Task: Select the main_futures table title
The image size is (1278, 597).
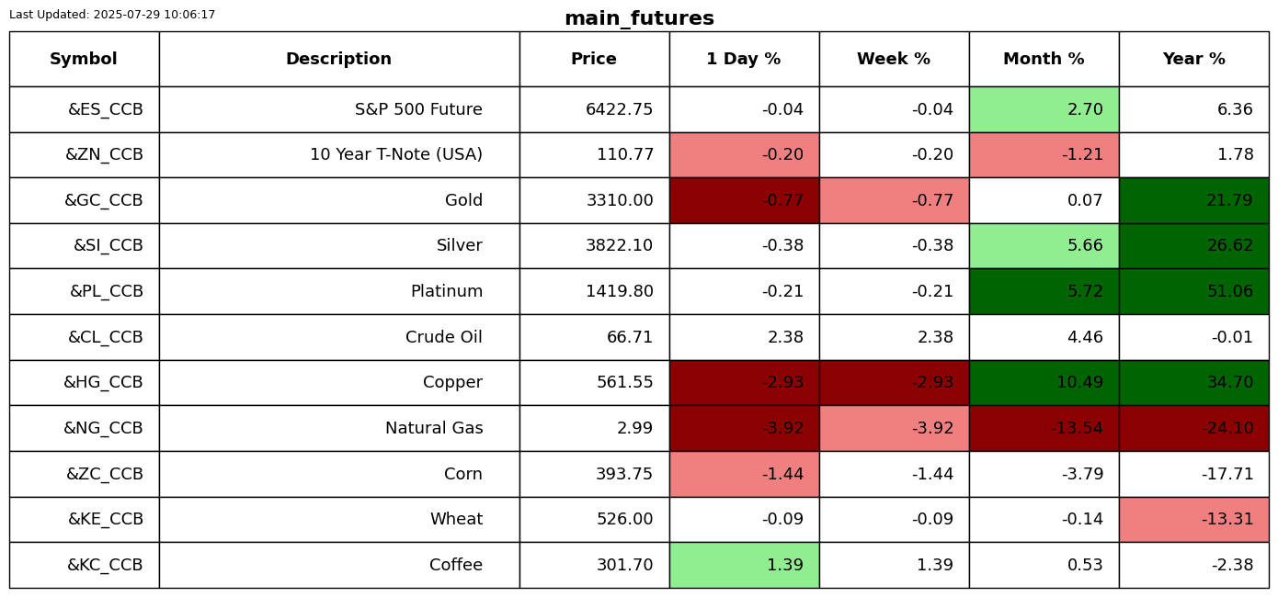Action: 639,18
